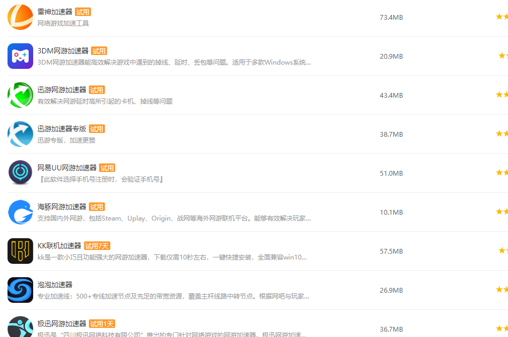
Task: Open the 雷神加速器 orange app icon
Action: [20, 17]
